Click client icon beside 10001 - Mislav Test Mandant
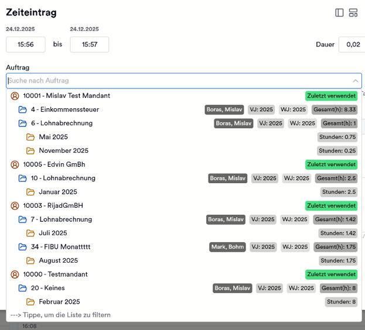Image resolution: width=365 pixels, height=330 pixels. click(x=15, y=96)
